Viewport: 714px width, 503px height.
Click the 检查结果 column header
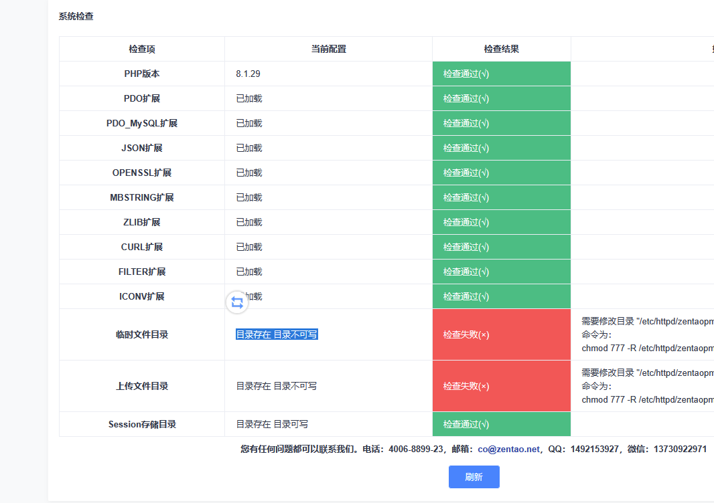tap(501, 49)
